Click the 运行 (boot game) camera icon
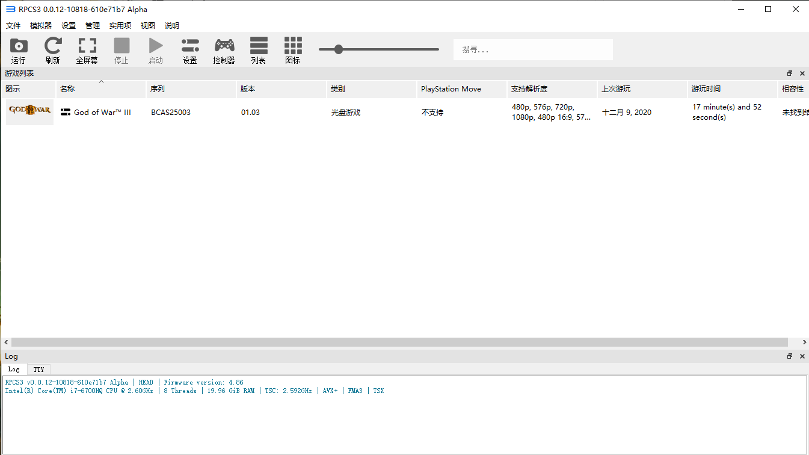The image size is (809, 455). (19, 46)
